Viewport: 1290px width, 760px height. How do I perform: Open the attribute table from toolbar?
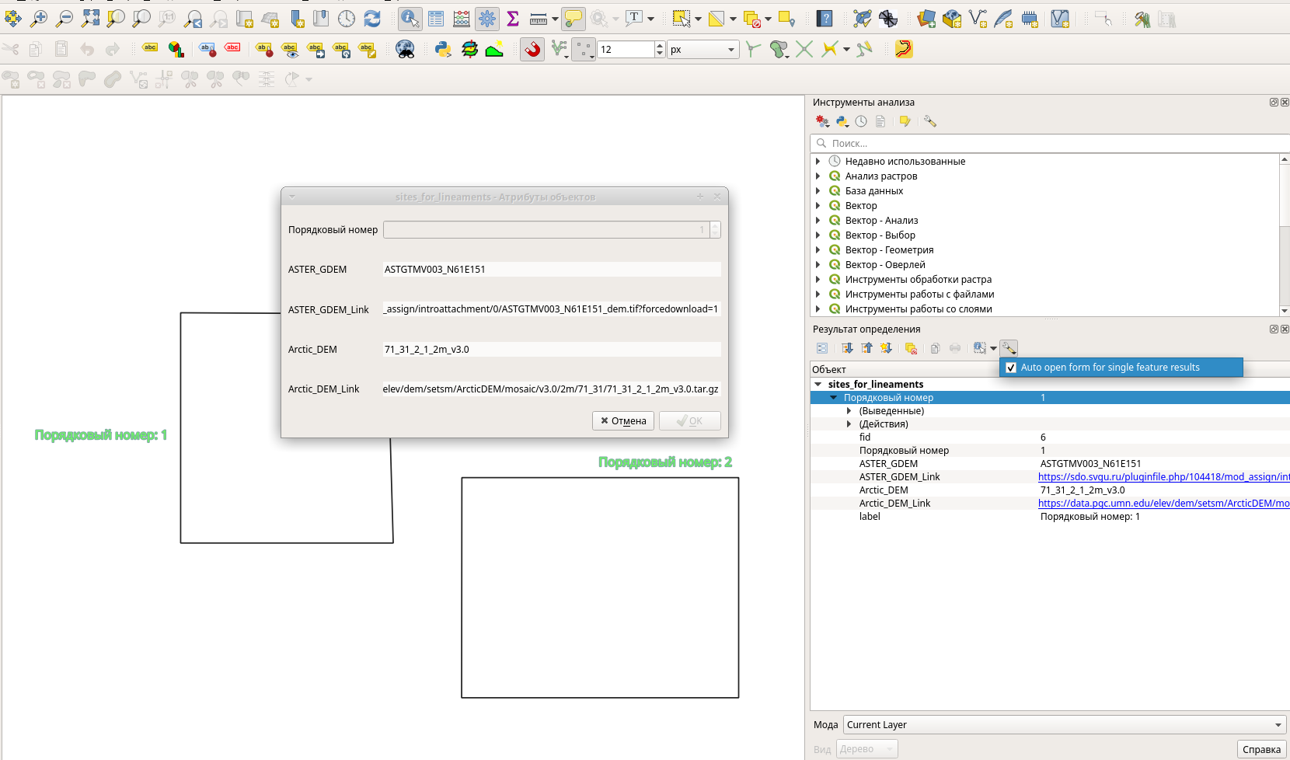pos(436,19)
